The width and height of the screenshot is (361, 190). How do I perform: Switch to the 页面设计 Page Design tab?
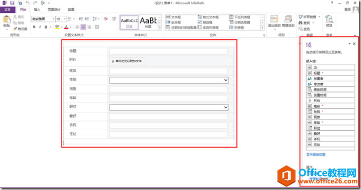(x=54, y=10)
